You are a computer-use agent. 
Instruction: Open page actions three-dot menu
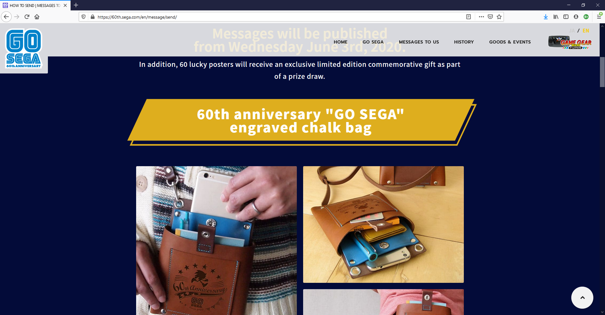coord(481,17)
